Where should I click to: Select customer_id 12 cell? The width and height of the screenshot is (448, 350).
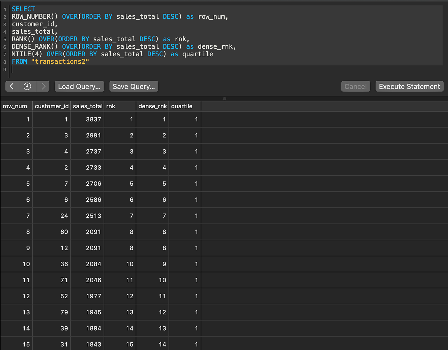(52, 248)
